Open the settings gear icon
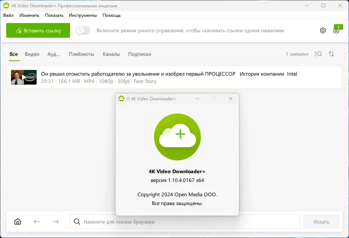 323,30
